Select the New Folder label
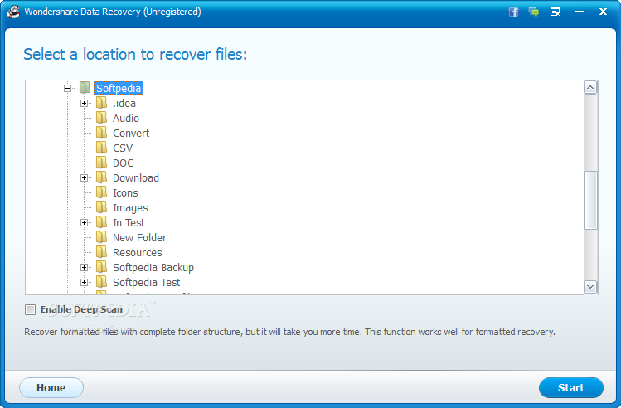Image resolution: width=621 pixels, height=408 pixels. (139, 238)
